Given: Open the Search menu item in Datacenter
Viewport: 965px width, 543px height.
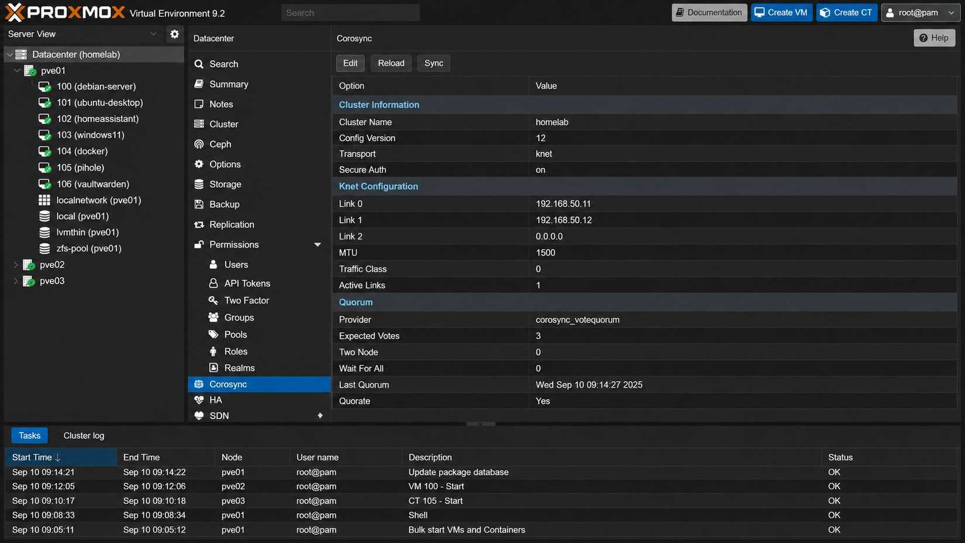Looking at the screenshot, I should (x=259, y=64).
